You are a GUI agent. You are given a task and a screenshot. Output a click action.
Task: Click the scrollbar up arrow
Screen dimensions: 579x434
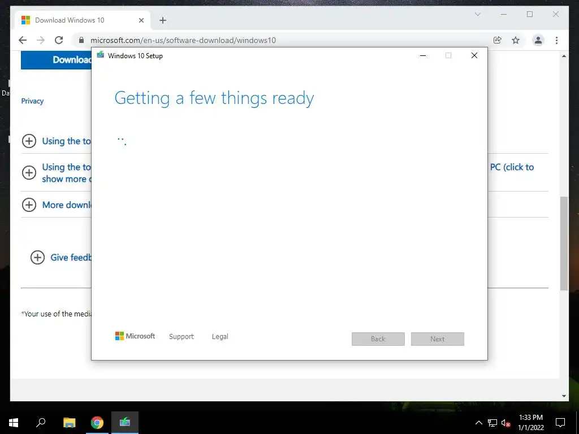pos(564,56)
